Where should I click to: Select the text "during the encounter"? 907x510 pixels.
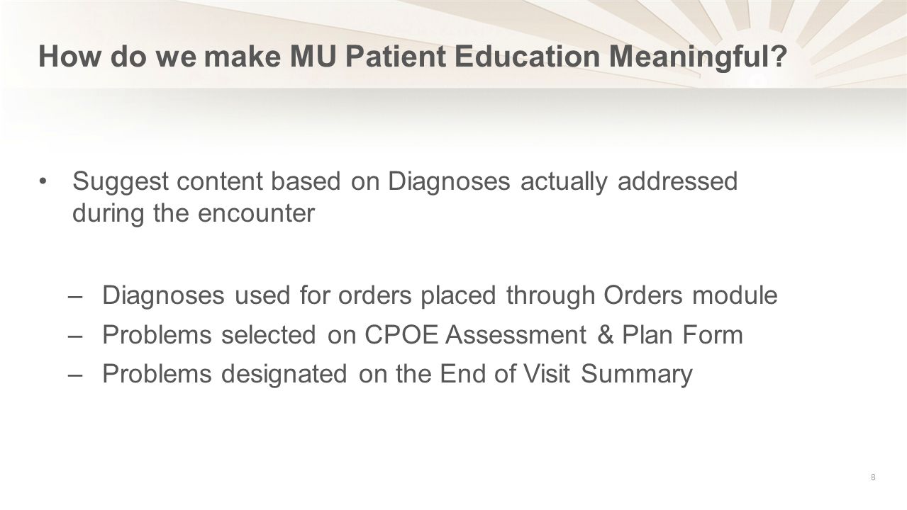pos(193,213)
